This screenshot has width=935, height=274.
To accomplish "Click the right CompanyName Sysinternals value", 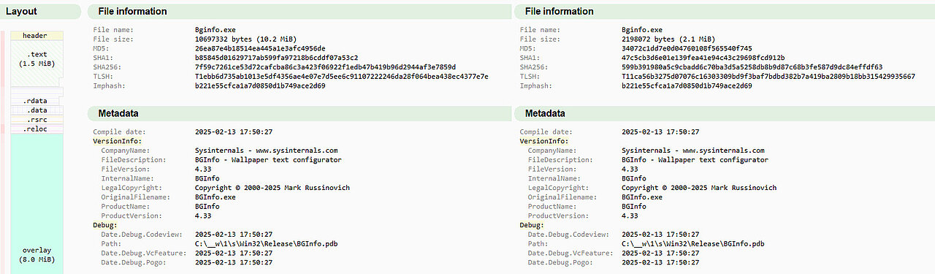I will (693, 150).
